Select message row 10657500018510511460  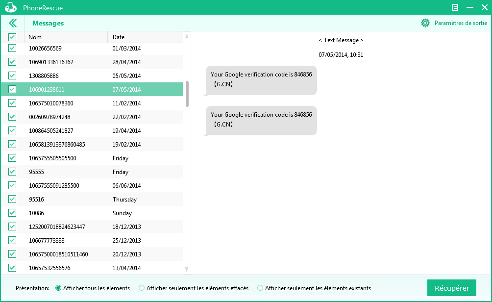tap(92, 254)
